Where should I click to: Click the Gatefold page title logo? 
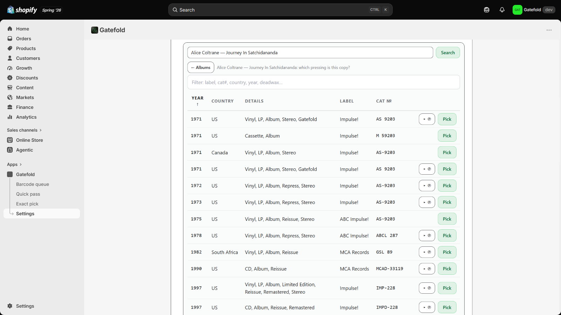[x=95, y=30]
